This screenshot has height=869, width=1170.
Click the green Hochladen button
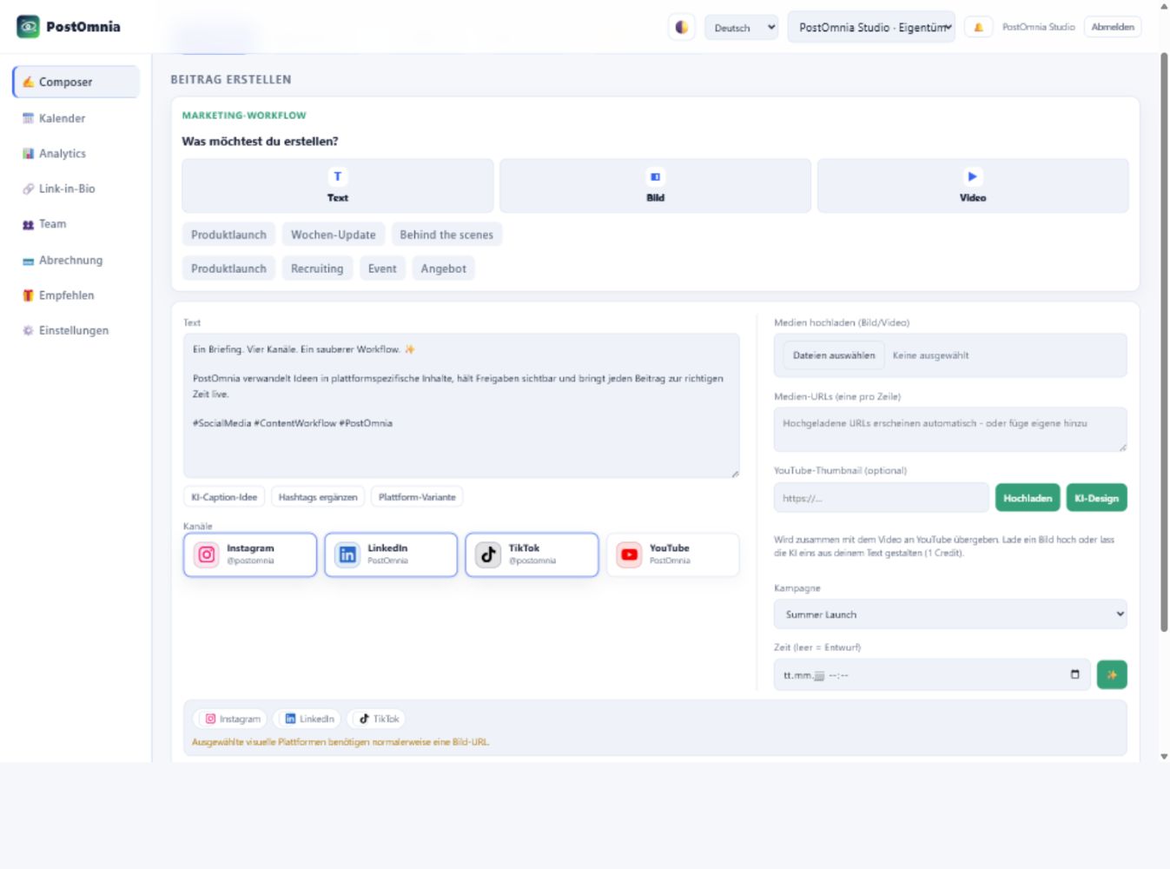[x=1028, y=498]
